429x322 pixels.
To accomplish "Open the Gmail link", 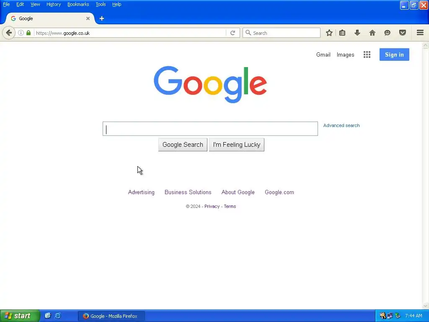I will (x=323, y=55).
